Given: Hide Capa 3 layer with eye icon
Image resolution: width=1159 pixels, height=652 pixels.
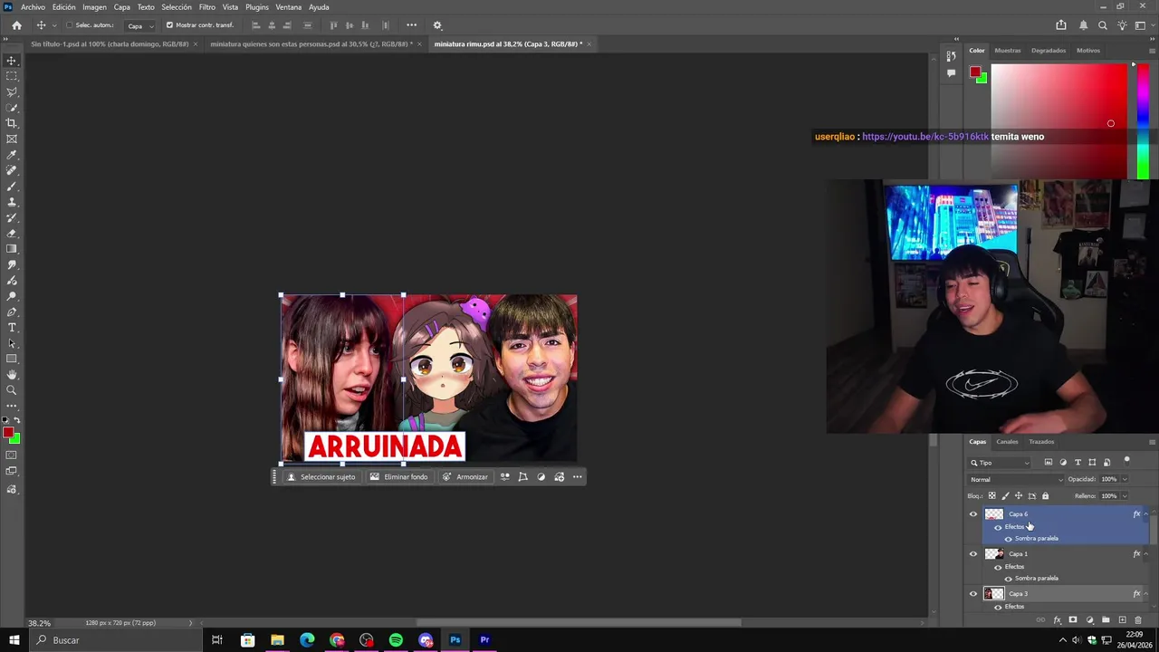Looking at the screenshot, I should point(973,594).
